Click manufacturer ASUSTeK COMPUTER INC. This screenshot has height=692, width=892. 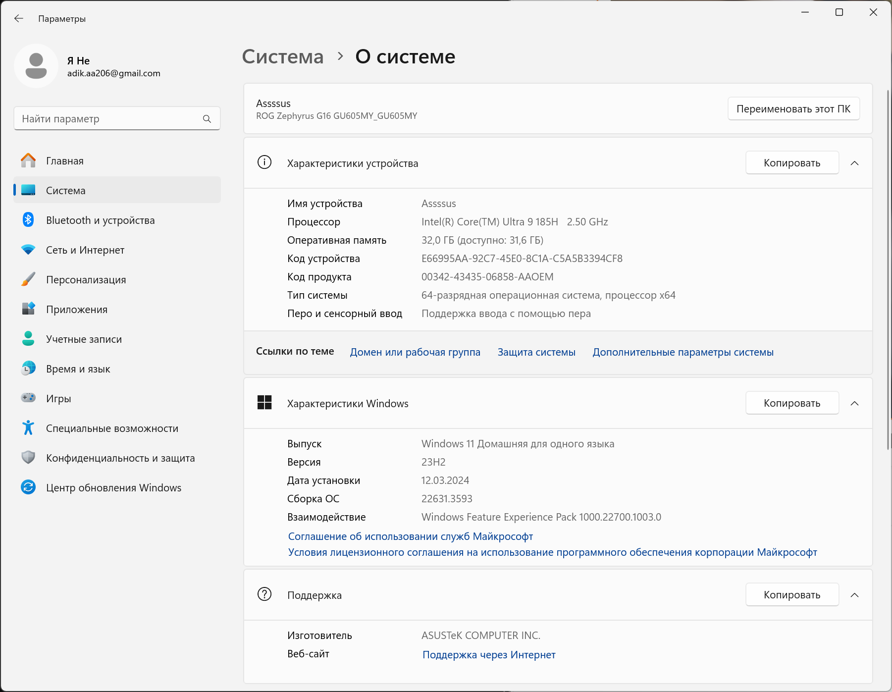point(481,636)
